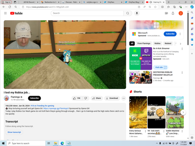The height and width of the screenshot is (146, 195).
Task: Open the operagx.gg/Flamingo3 link
Action: tap(56, 109)
